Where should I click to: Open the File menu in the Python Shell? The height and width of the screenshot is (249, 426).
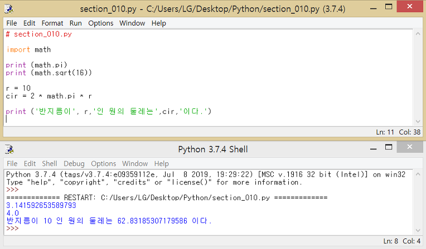[x=12, y=163]
